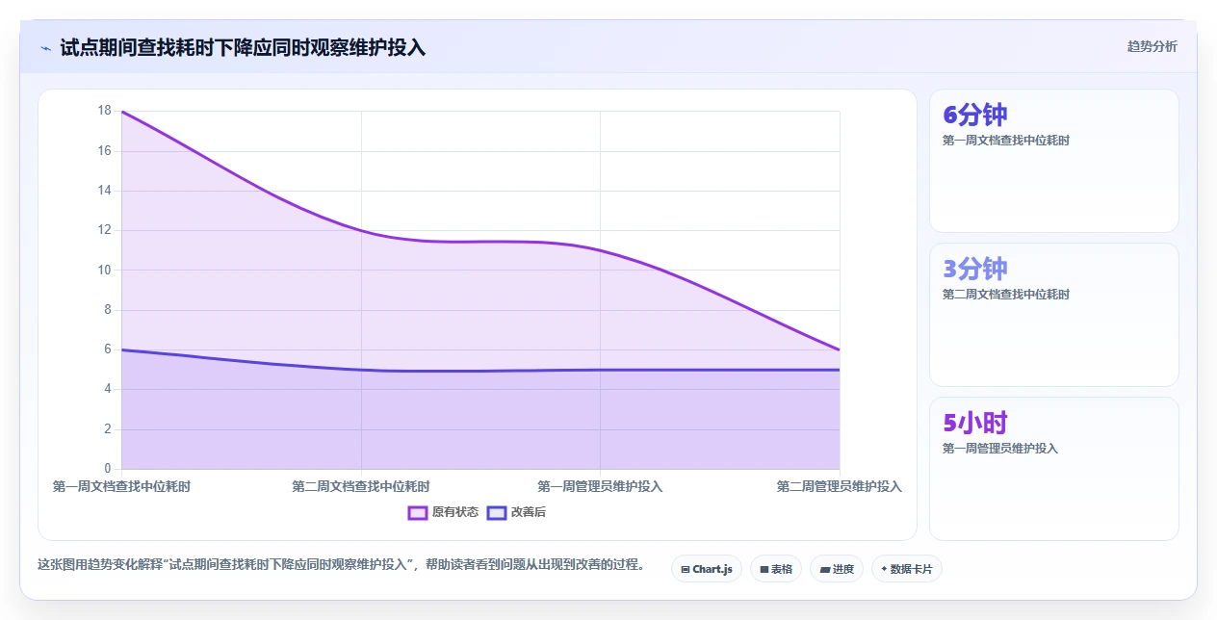
Task: Click the y-axis value 18
Action: pyautogui.click(x=105, y=111)
